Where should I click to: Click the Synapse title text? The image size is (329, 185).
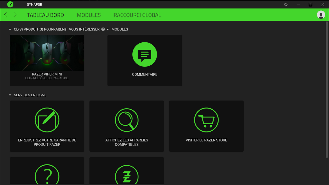coord(34,5)
